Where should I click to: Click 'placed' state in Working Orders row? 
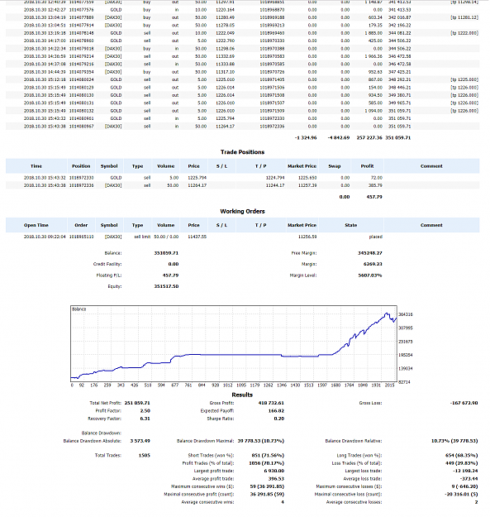click(x=376, y=237)
